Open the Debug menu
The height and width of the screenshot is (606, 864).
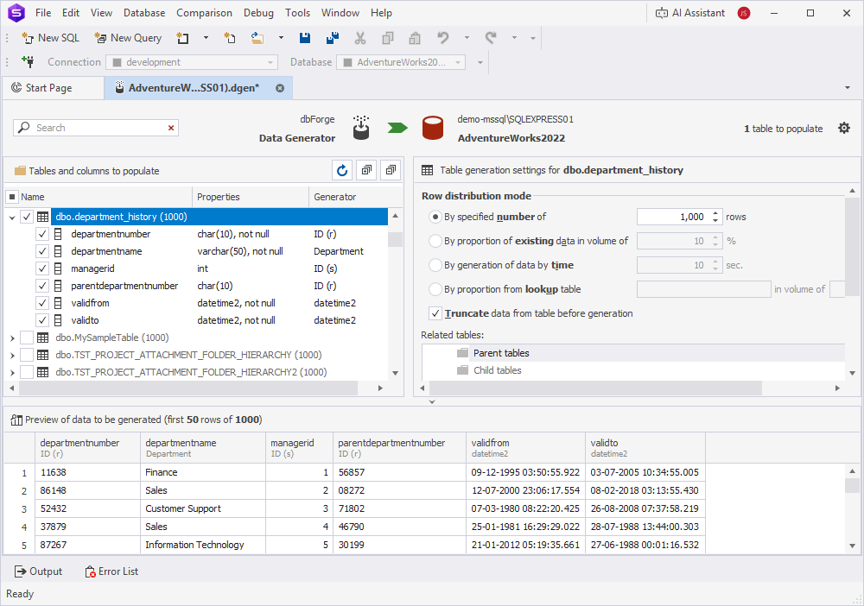point(258,13)
